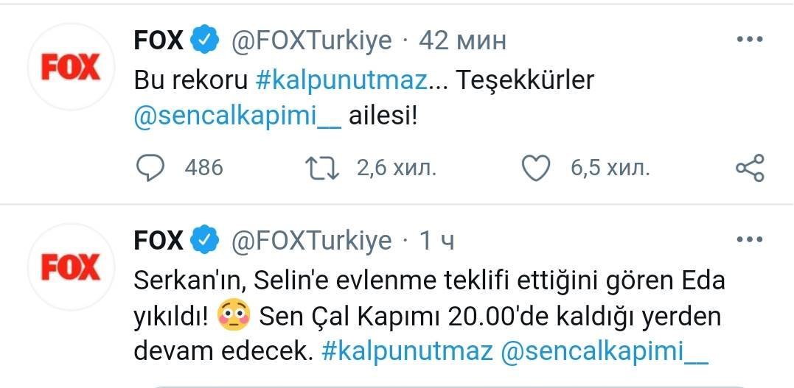Click the "42 мин" timestamp
794x388 pixels.
tap(462, 41)
